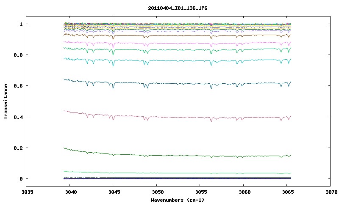Click the Wavenumbers (cm-1) x-axis label
This screenshot has width=339, height=203.
[178, 200]
